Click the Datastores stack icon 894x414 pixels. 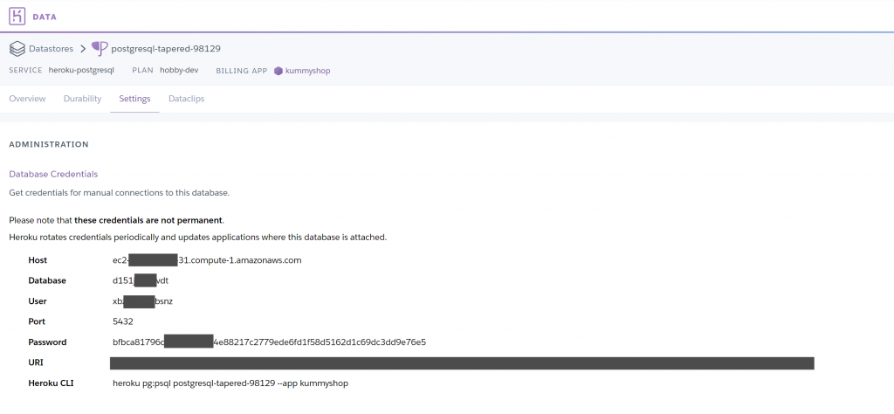[x=17, y=48]
